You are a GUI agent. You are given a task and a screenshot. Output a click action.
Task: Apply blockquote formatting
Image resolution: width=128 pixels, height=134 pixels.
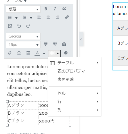click(64, 9)
